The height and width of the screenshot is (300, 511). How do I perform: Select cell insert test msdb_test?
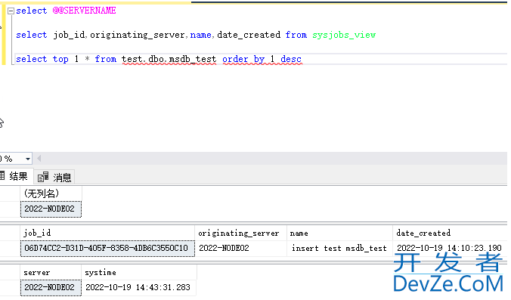(x=340, y=249)
